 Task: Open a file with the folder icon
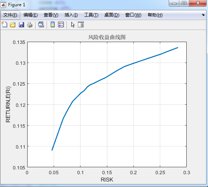[13, 25]
